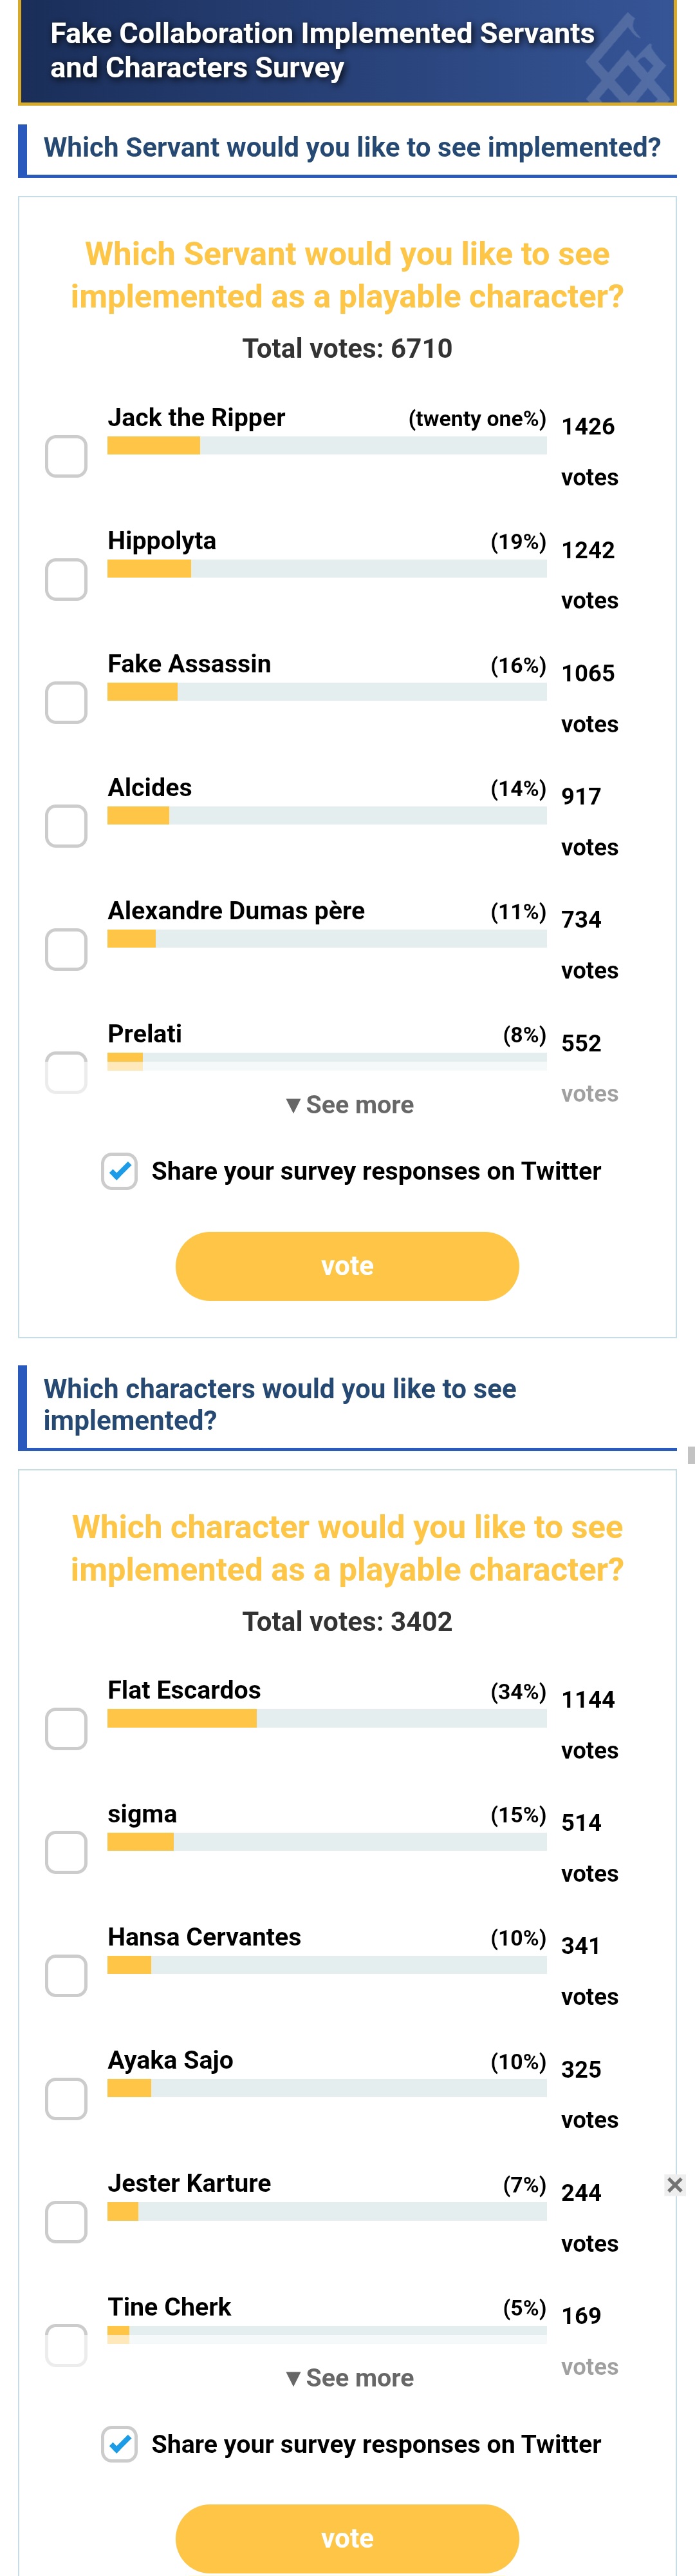
Task: Tick the Hippolyta vote checkbox
Action: [x=66, y=580]
